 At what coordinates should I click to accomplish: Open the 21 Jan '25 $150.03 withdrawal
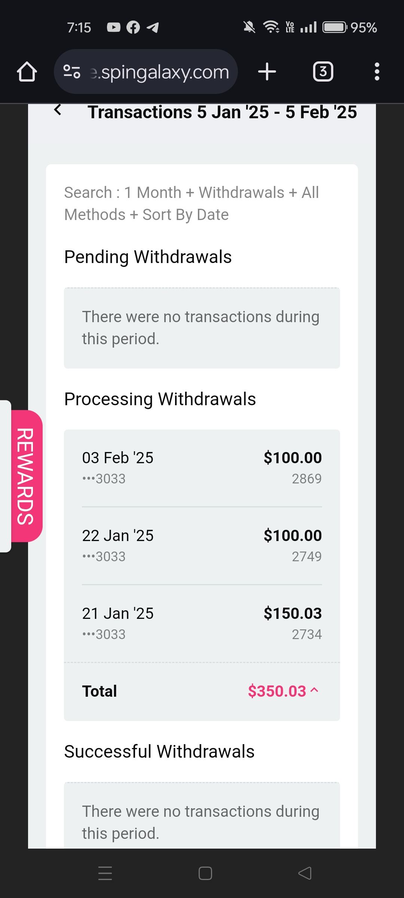pyautogui.click(x=202, y=623)
